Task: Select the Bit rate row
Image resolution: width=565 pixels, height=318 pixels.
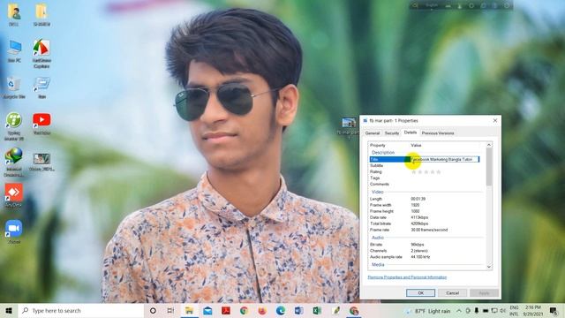Action: tap(426, 245)
